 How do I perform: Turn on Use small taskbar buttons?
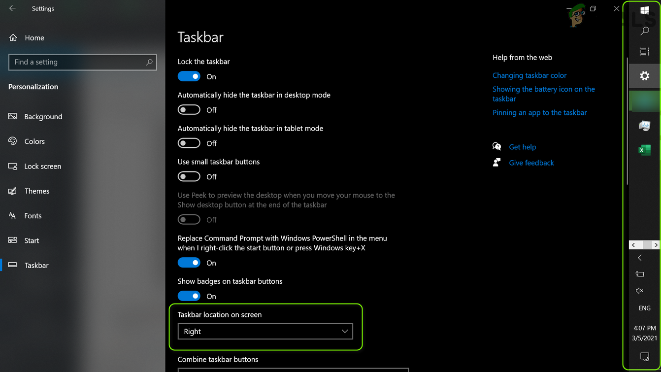coord(189,176)
